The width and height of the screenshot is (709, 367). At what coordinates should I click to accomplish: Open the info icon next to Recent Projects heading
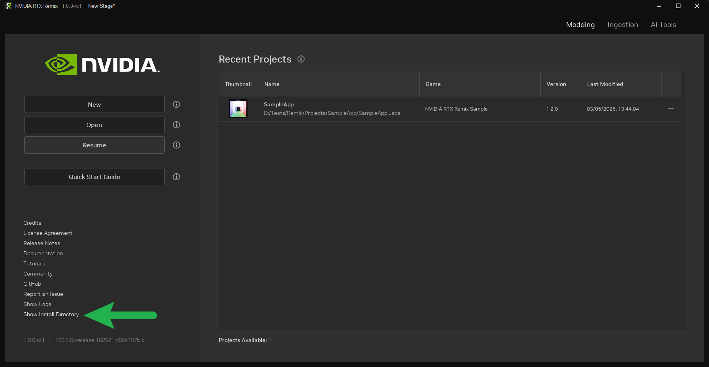point(301,59)
